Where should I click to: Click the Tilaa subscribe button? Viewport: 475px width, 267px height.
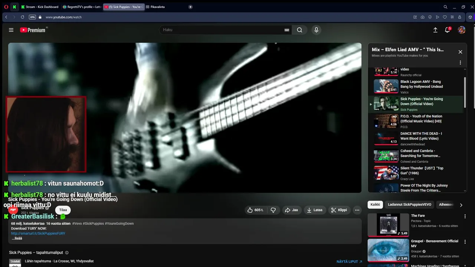pyautogui.click(x=63, y=210)
